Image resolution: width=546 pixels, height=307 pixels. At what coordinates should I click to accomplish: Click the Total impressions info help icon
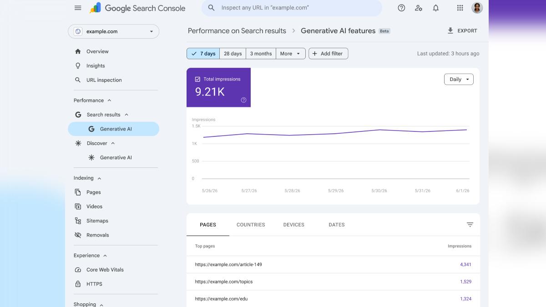click(x=243, y=100)
